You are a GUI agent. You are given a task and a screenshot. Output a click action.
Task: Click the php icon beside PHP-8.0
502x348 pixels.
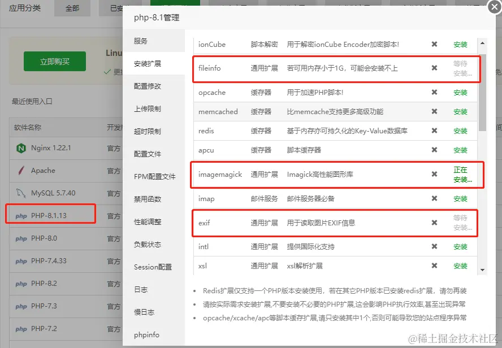pos(21,238)
